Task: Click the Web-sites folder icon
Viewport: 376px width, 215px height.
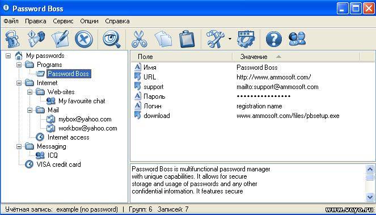Action: point(40,92)
